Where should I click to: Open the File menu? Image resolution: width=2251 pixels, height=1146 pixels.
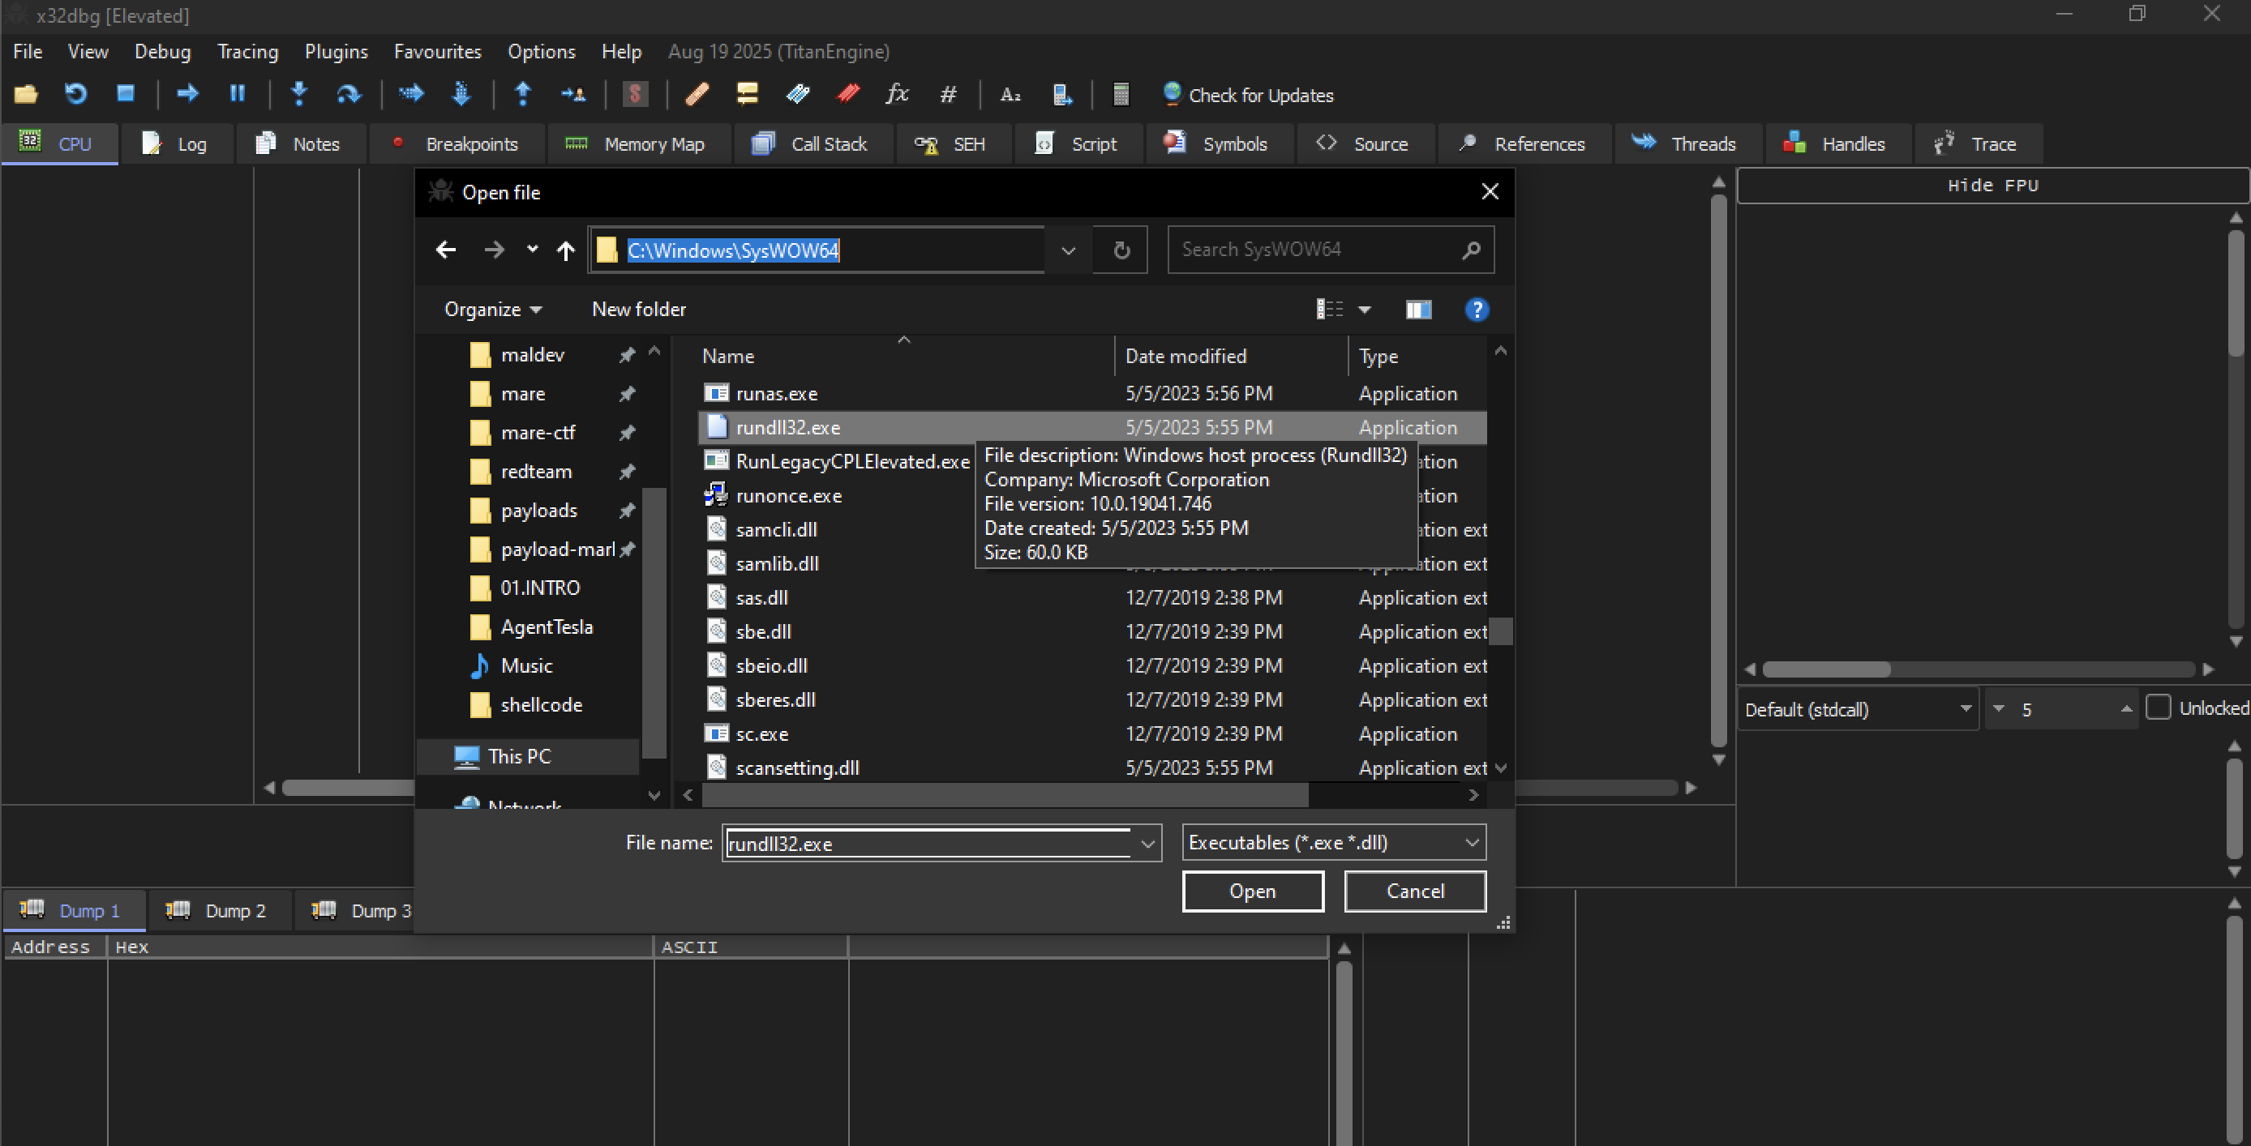point(27,52)
